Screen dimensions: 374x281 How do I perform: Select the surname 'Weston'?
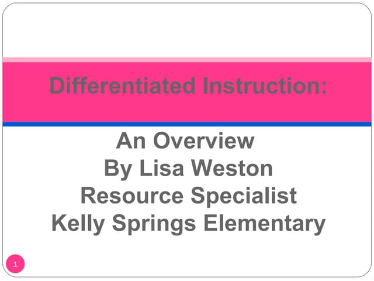[x=237, y=169]
